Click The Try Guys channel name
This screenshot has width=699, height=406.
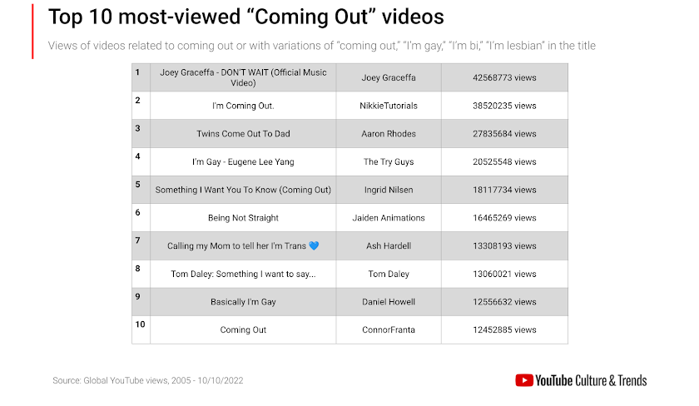coord(389,161)
